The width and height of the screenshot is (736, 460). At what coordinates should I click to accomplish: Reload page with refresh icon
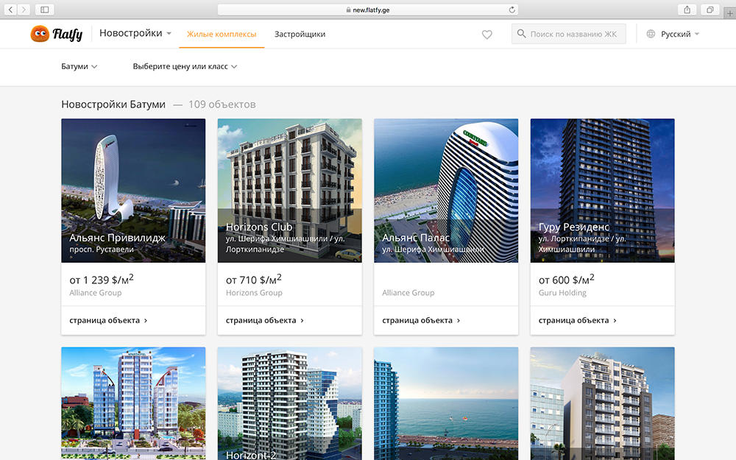pos(512,10)
